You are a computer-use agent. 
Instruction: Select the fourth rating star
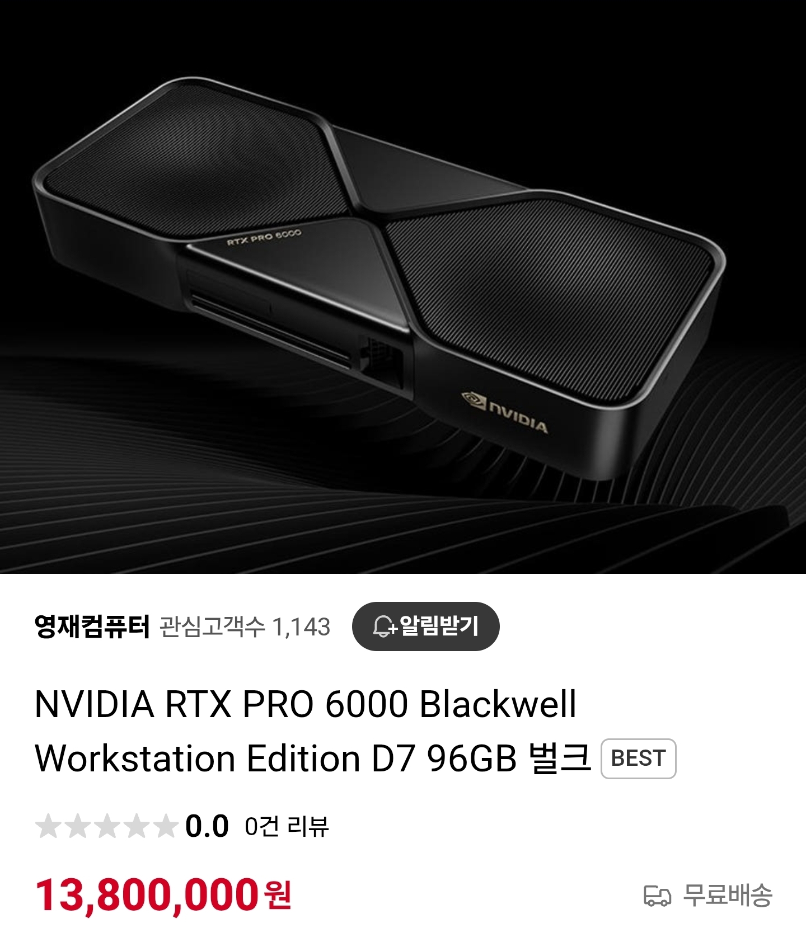click(x=136, y=826)
